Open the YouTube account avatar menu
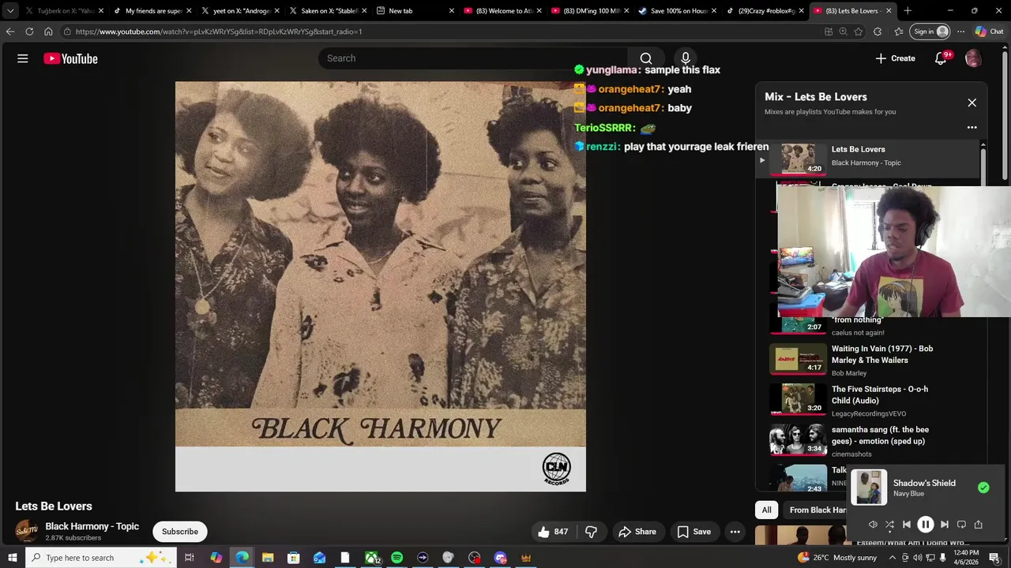 click(x=973, y=58)
